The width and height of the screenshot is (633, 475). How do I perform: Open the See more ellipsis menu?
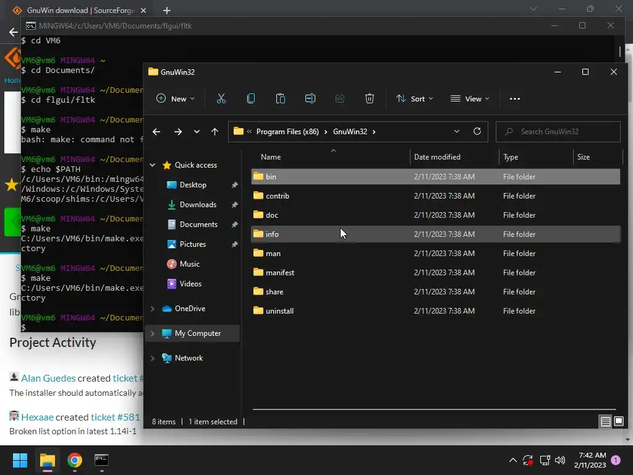click(x=515, y=98)
